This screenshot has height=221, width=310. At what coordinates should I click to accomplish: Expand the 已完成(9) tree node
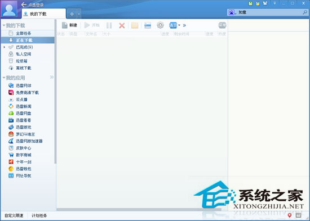[x=5, y=47]
